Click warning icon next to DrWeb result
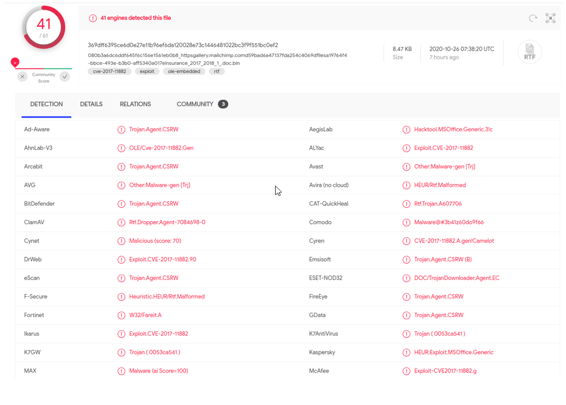The height and width of the screenshot is (405, 566). (121, 260)
